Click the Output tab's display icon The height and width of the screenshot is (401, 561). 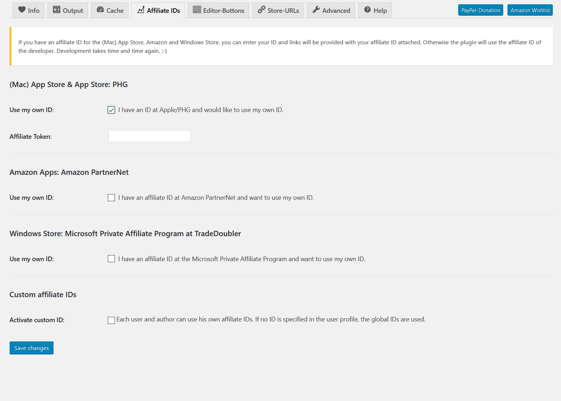click(56, 10)
